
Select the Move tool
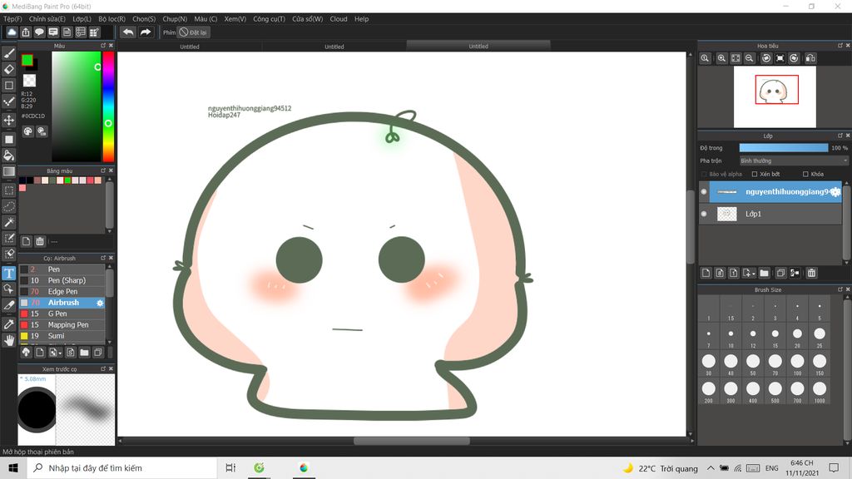pyautogui.click(x=9, y=120)
